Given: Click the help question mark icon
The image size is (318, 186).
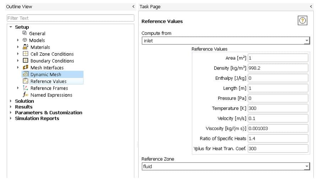Looking at the screenshot, I should pyautogui.click(x=302, y=21).
